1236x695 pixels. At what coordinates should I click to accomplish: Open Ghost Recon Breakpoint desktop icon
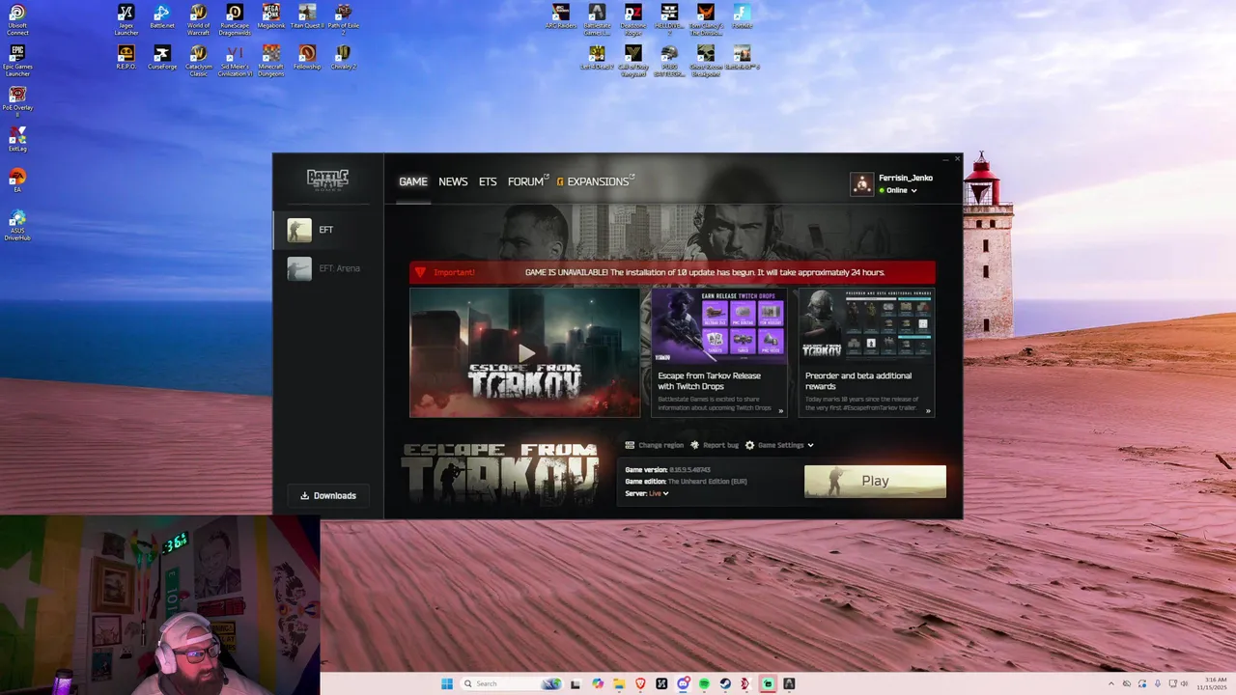click(706, 60)
